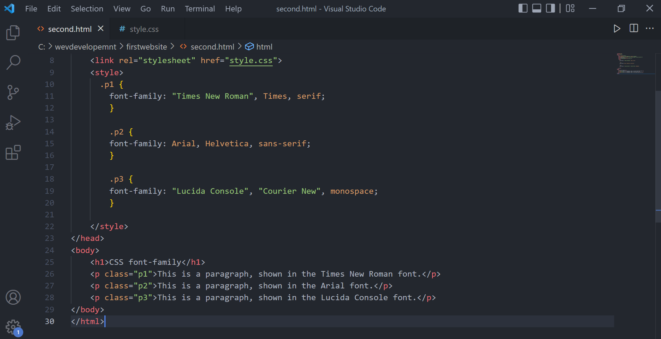Click line number 30 in gutter
This screenshot has width=661, height=339.
coord(50,321)
